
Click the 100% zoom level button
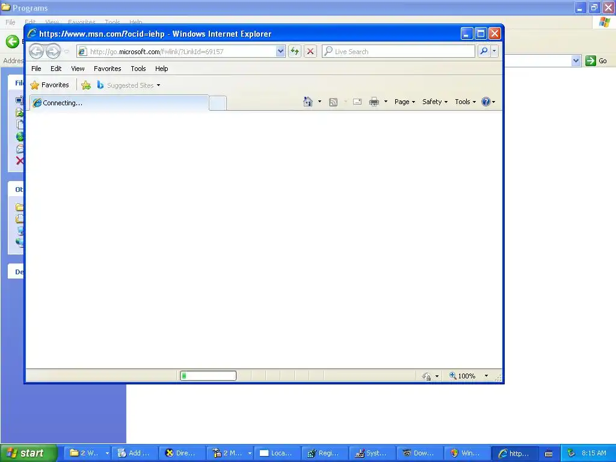coord(463,376)
